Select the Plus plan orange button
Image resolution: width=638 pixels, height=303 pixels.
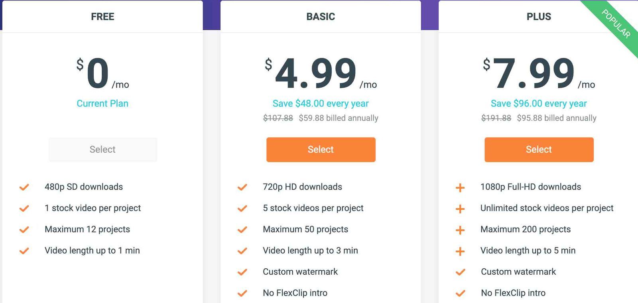click(539, 150)
